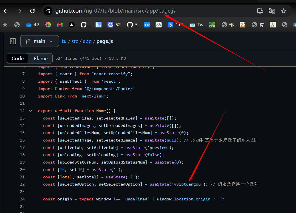The height and width of the screenshot is (213, 296).
Task: Switch to the Code view tab
Action: pos(18,58)
